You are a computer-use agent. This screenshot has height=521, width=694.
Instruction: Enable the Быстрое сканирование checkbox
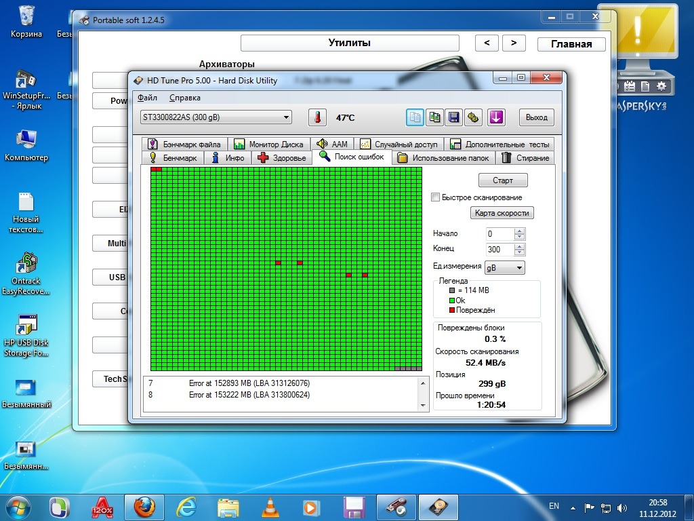click(436, 197)
